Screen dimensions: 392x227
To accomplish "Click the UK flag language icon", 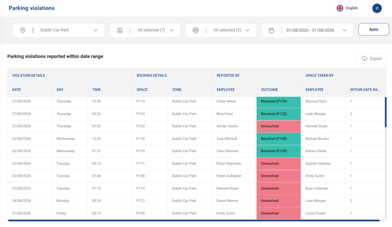I will coord(340,8).
